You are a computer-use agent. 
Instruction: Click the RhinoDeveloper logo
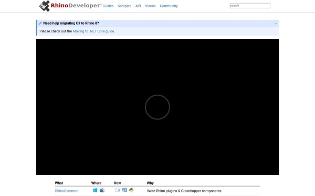[x=70, y=6]
